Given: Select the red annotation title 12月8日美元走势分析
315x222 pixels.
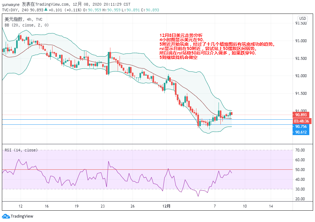Looking at the screenshot, I should 181,35.
